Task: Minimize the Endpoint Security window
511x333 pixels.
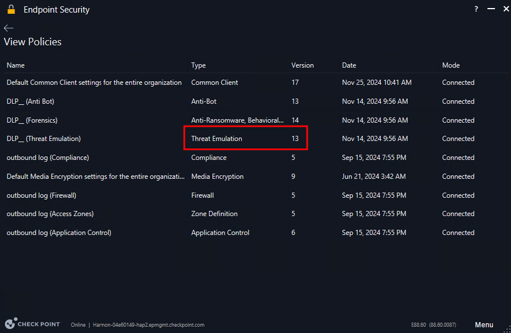Action: click(x=491, y=9)
